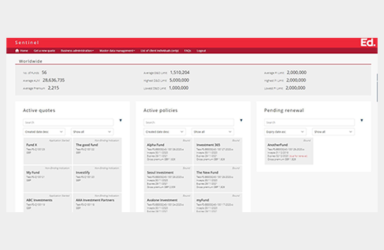Click the page vertical scrollbar
Screen dimensions: 384x250
[x=377, y=88]
